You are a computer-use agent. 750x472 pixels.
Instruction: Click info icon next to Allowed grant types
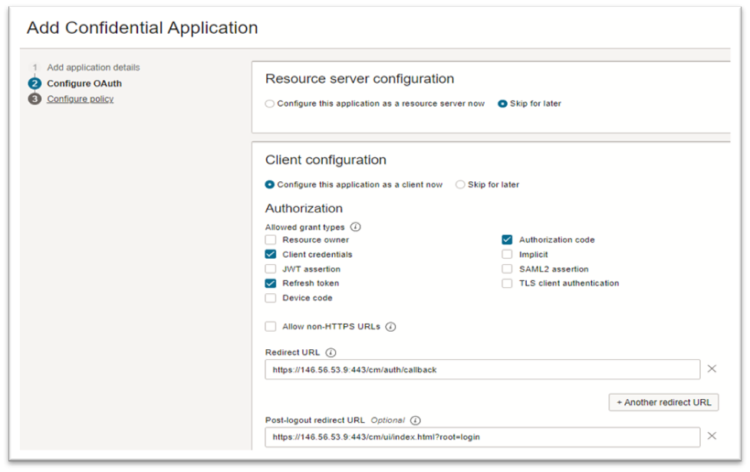pos(356,227)
